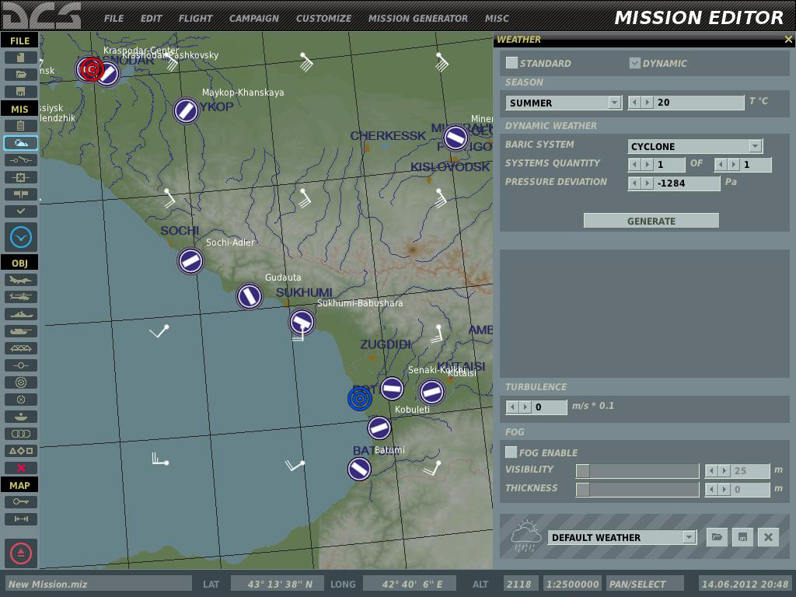
Task: Enable the Standard weather checkbox
Action: point(511,63)
